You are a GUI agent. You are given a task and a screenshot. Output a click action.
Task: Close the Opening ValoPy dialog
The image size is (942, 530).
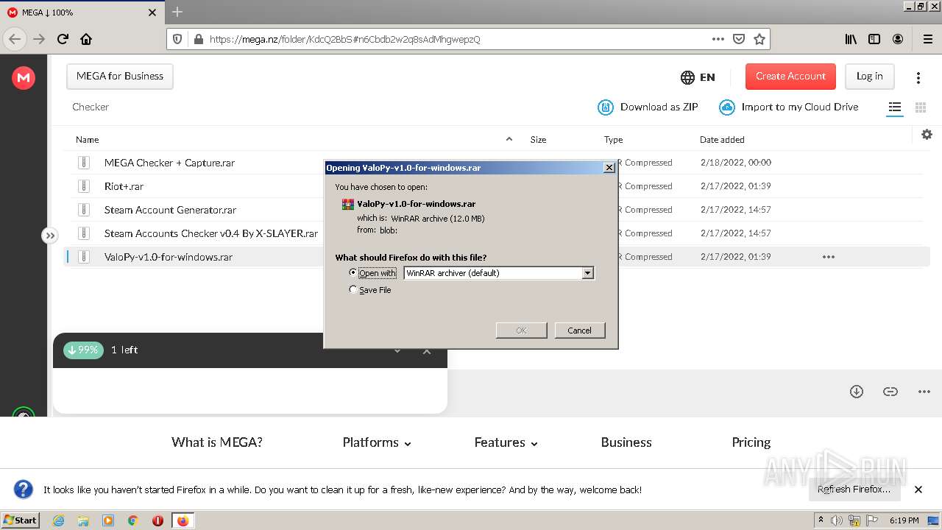(x=609, y=168)
